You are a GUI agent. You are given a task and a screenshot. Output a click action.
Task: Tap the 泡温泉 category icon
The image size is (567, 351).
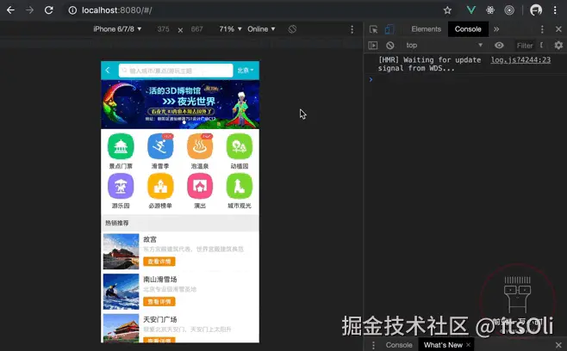(x=200, y=146)
